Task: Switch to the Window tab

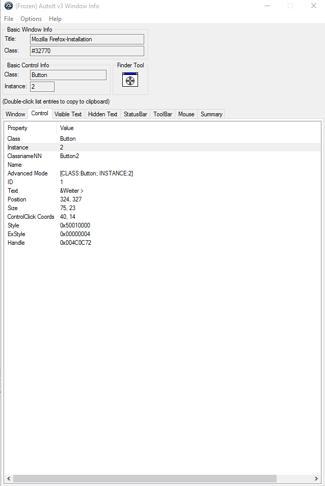Action: pyautogui.click(x=15, y=114)
